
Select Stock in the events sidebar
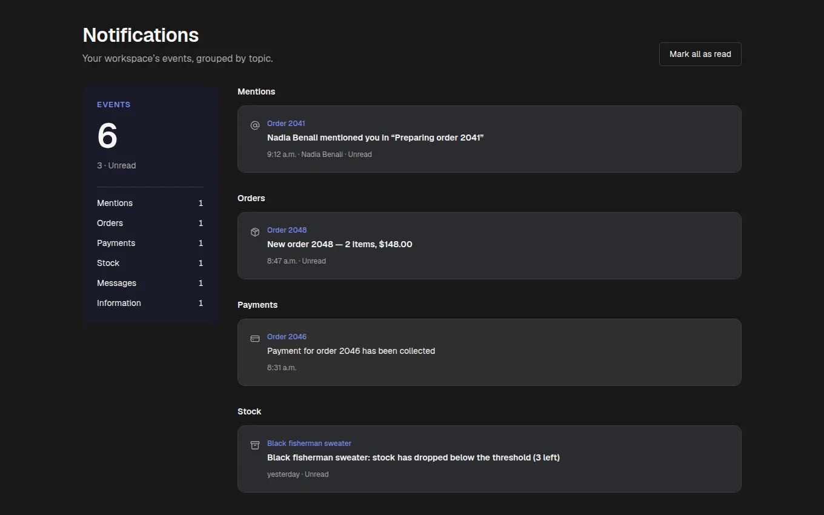(150, 263)
